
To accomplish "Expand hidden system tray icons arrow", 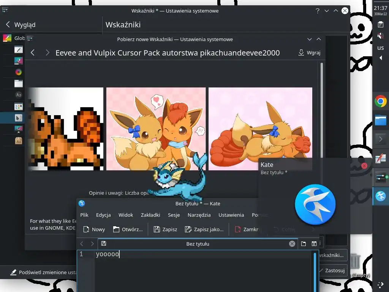I will point(381,58).
